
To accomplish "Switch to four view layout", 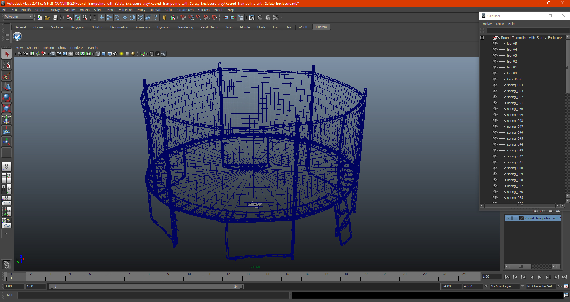I will pyautogui.click(x=7, y=178).
